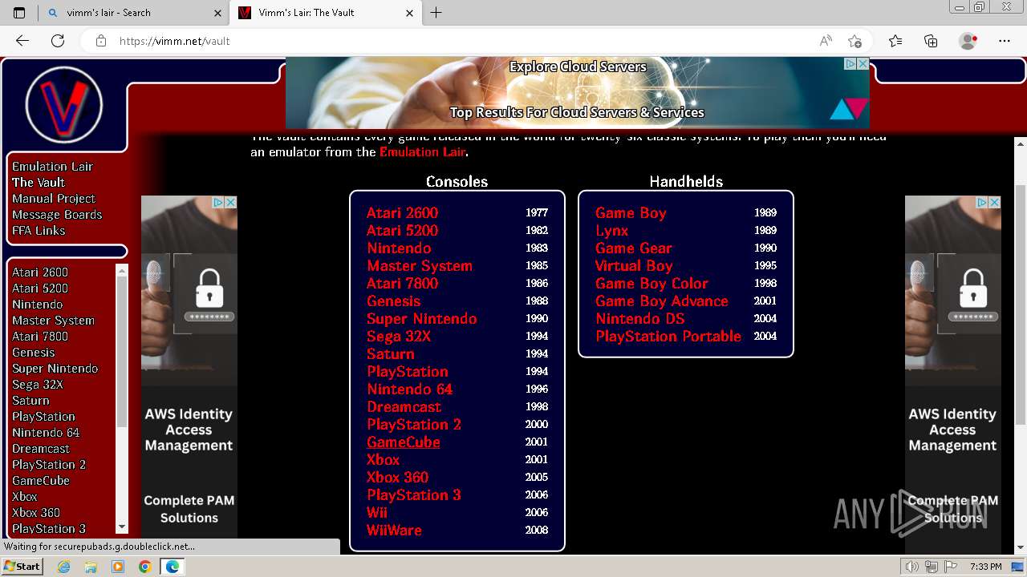The image size is (1027, 577).
Task: Open browser profile avatar
Action: (968, 41)
